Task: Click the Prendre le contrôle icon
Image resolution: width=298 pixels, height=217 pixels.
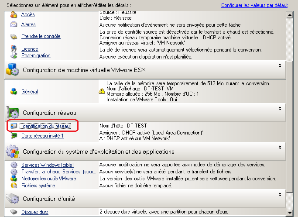Action: (14, 36)
